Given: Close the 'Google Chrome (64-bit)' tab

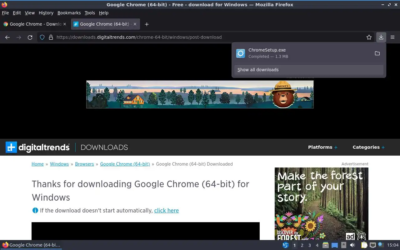Looking at the screenshot, I should (x=135, y=24).
